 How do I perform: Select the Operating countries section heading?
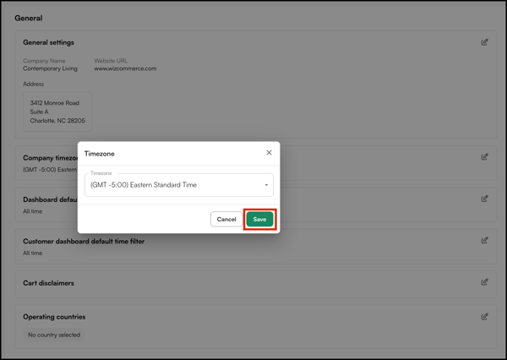[x=54, y=317]
